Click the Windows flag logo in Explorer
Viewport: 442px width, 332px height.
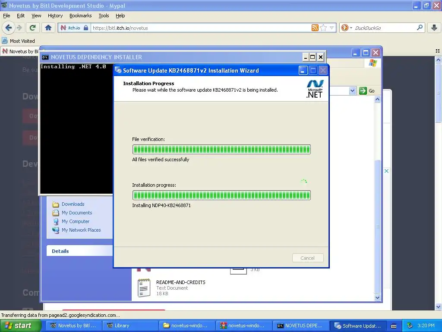point(373,63)
